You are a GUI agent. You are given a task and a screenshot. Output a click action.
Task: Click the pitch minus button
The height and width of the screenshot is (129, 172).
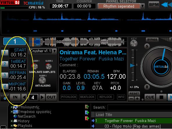[x=131, y=98]
